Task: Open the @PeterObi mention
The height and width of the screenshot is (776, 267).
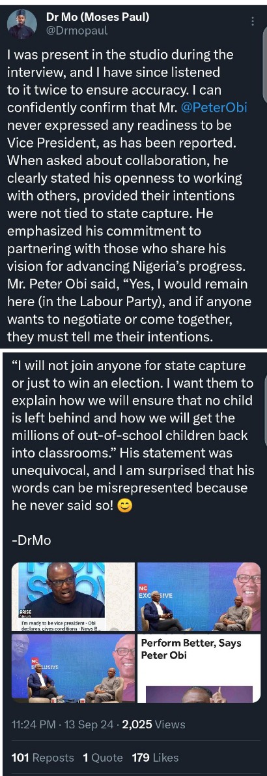Action: click(x=221, y=108)
